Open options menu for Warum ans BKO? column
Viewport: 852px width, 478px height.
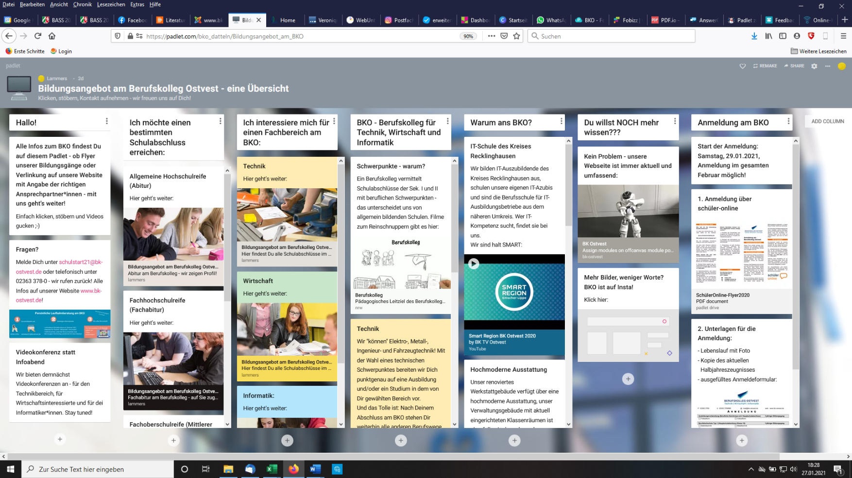562,121
